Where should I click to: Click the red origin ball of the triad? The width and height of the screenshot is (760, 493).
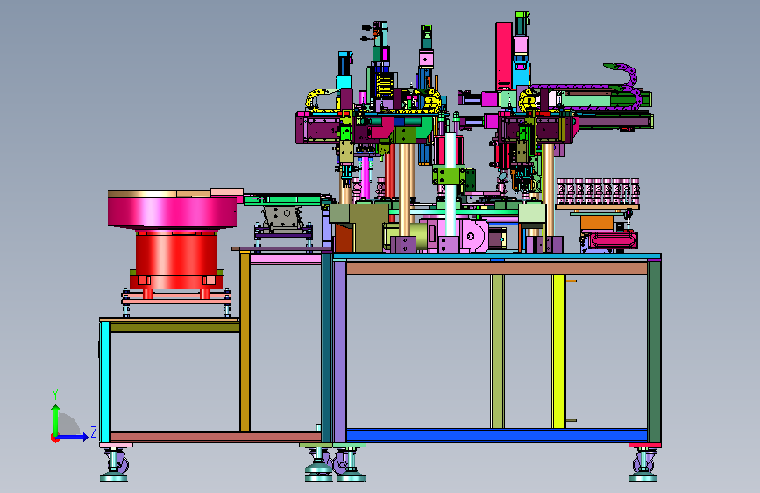point(54,438)
